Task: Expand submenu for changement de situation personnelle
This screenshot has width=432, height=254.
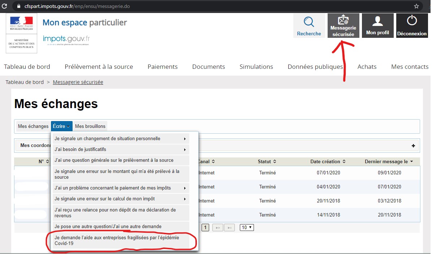Action: [x=185, y=139]
